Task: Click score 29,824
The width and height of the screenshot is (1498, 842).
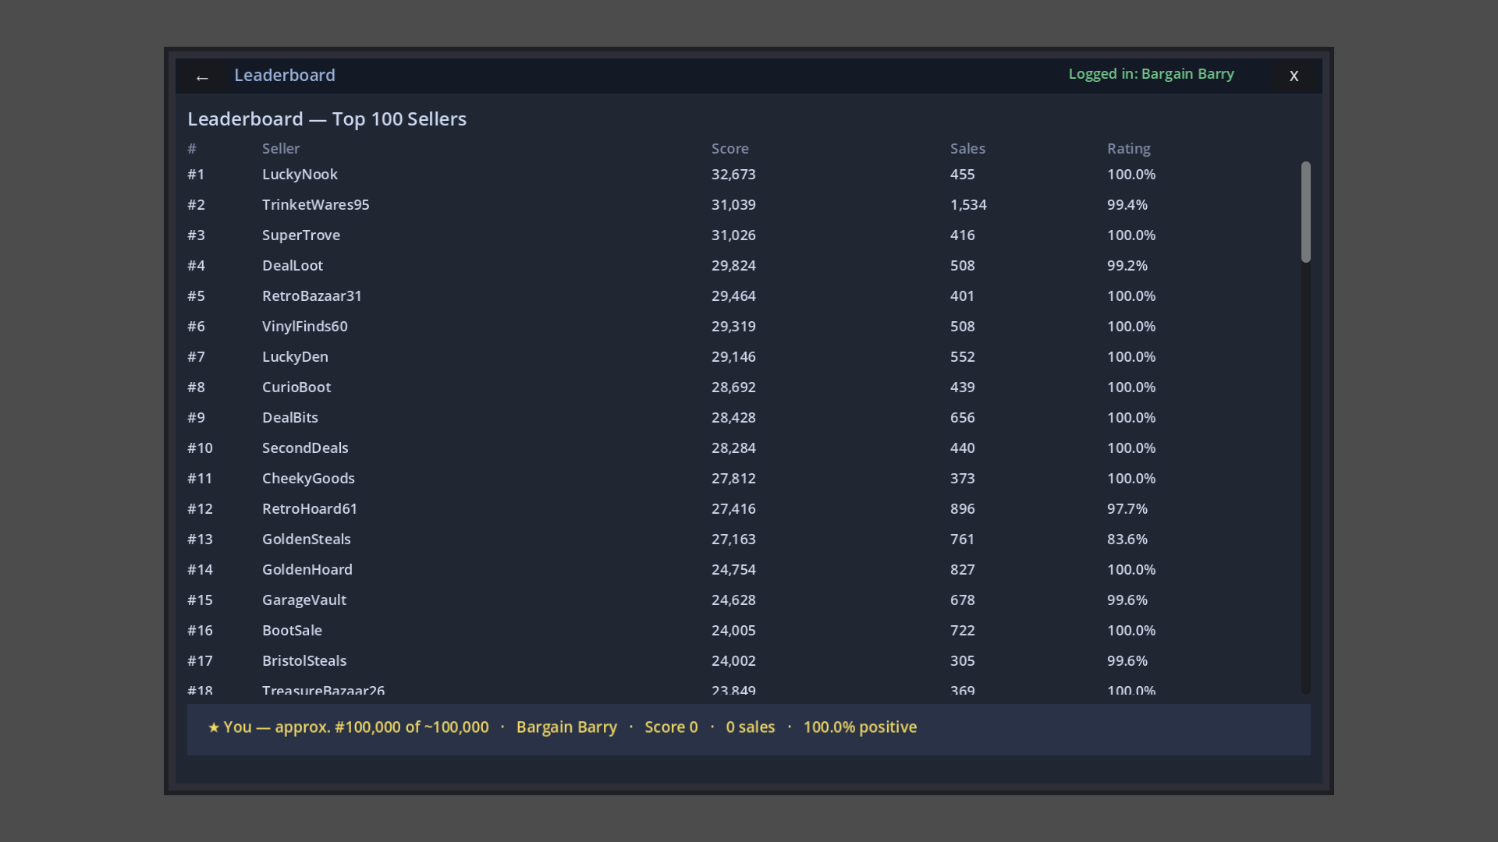Action: point(733,266)
